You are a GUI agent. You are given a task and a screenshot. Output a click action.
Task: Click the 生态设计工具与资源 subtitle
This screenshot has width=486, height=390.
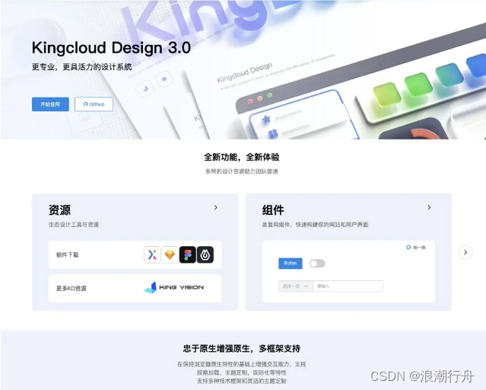(74, 225)
